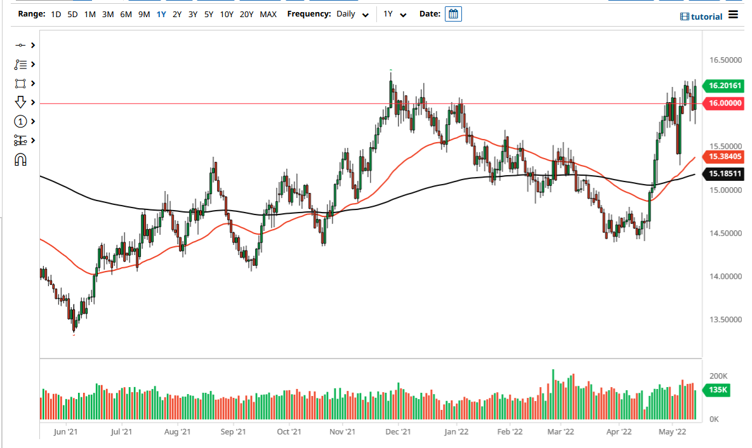The height and width of the screenshot is (448, 752).
Task: Select the trend line drawing tool
Action: pos(19,45)
